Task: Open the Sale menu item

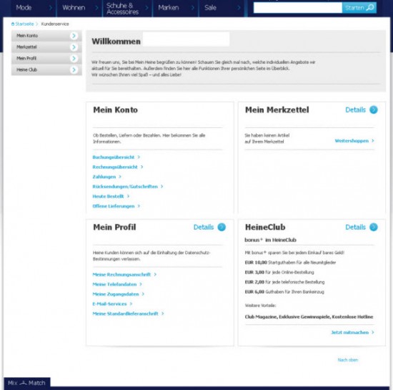Action: click(222, 8)
